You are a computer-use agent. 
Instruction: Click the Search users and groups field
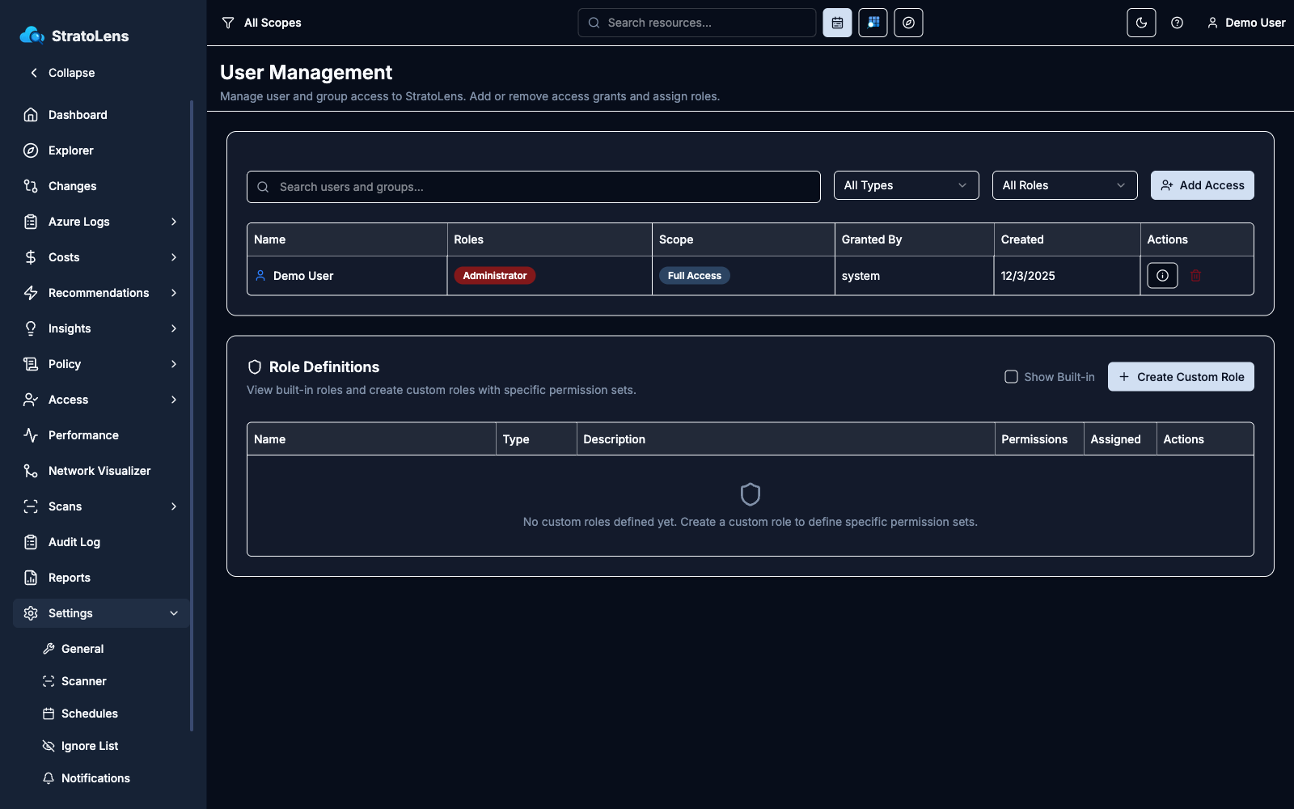tap(534, 187)
